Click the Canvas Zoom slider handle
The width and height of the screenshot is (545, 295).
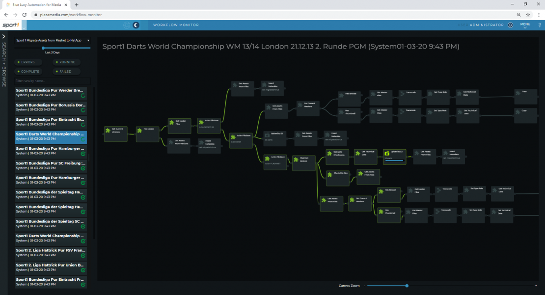[407, 286]
